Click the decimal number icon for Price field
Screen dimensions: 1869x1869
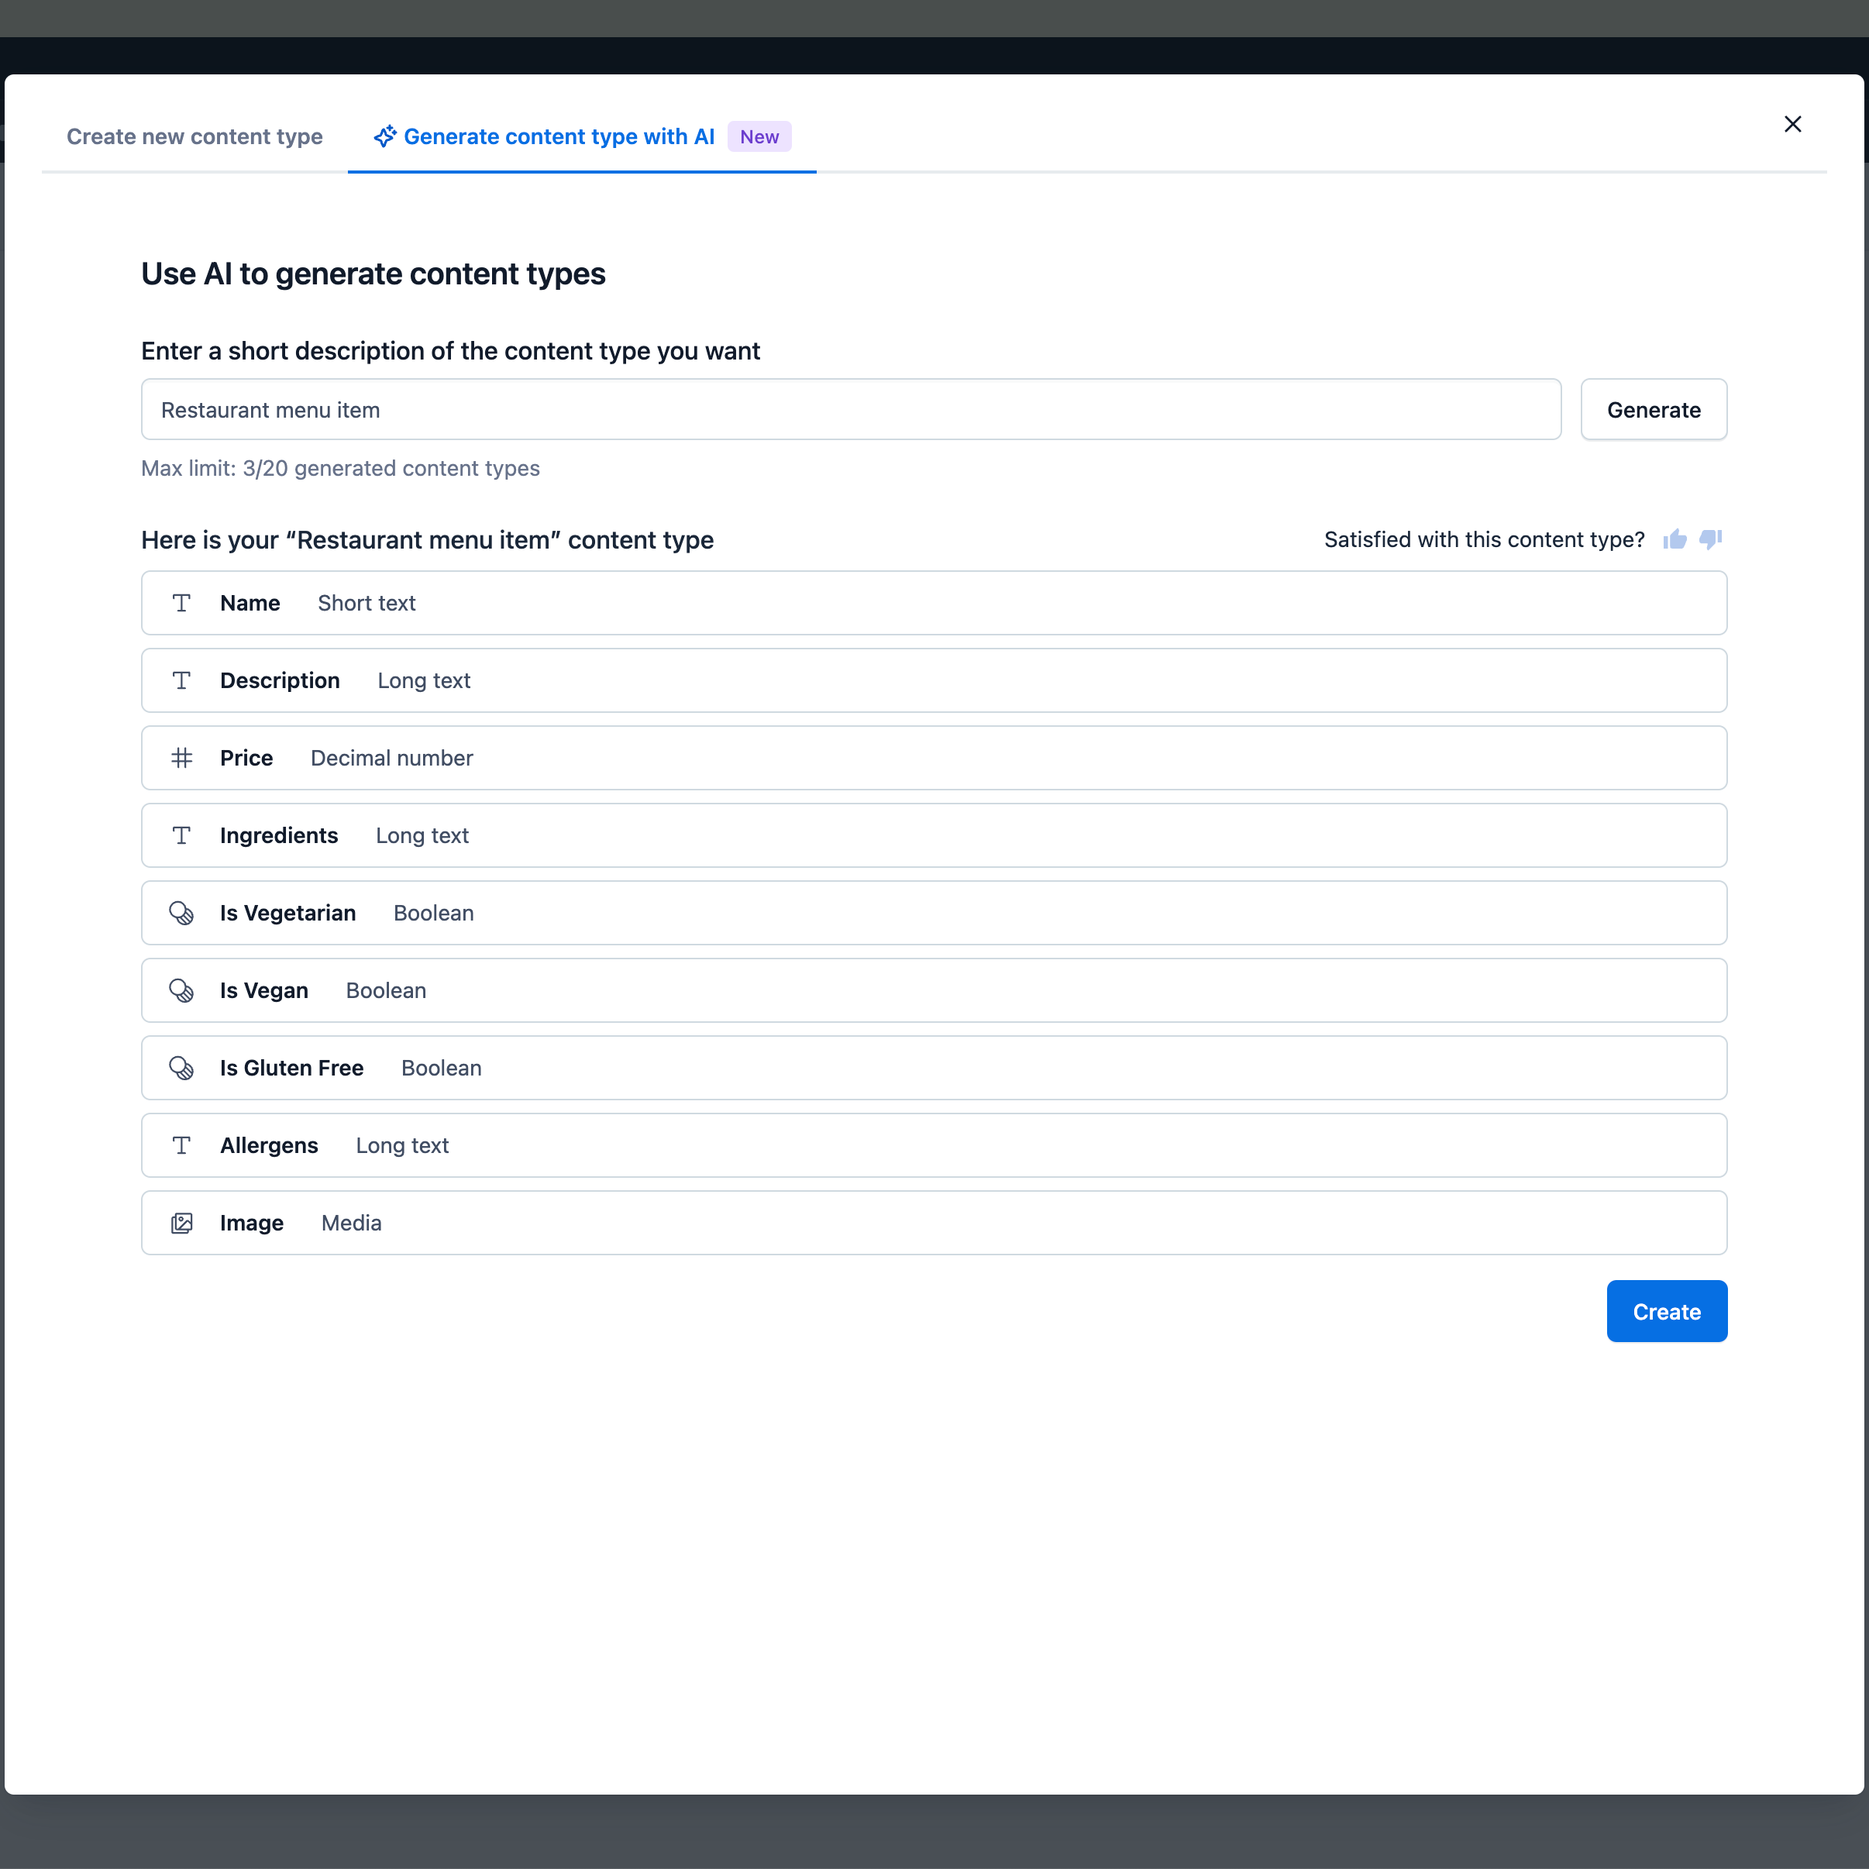181,758
